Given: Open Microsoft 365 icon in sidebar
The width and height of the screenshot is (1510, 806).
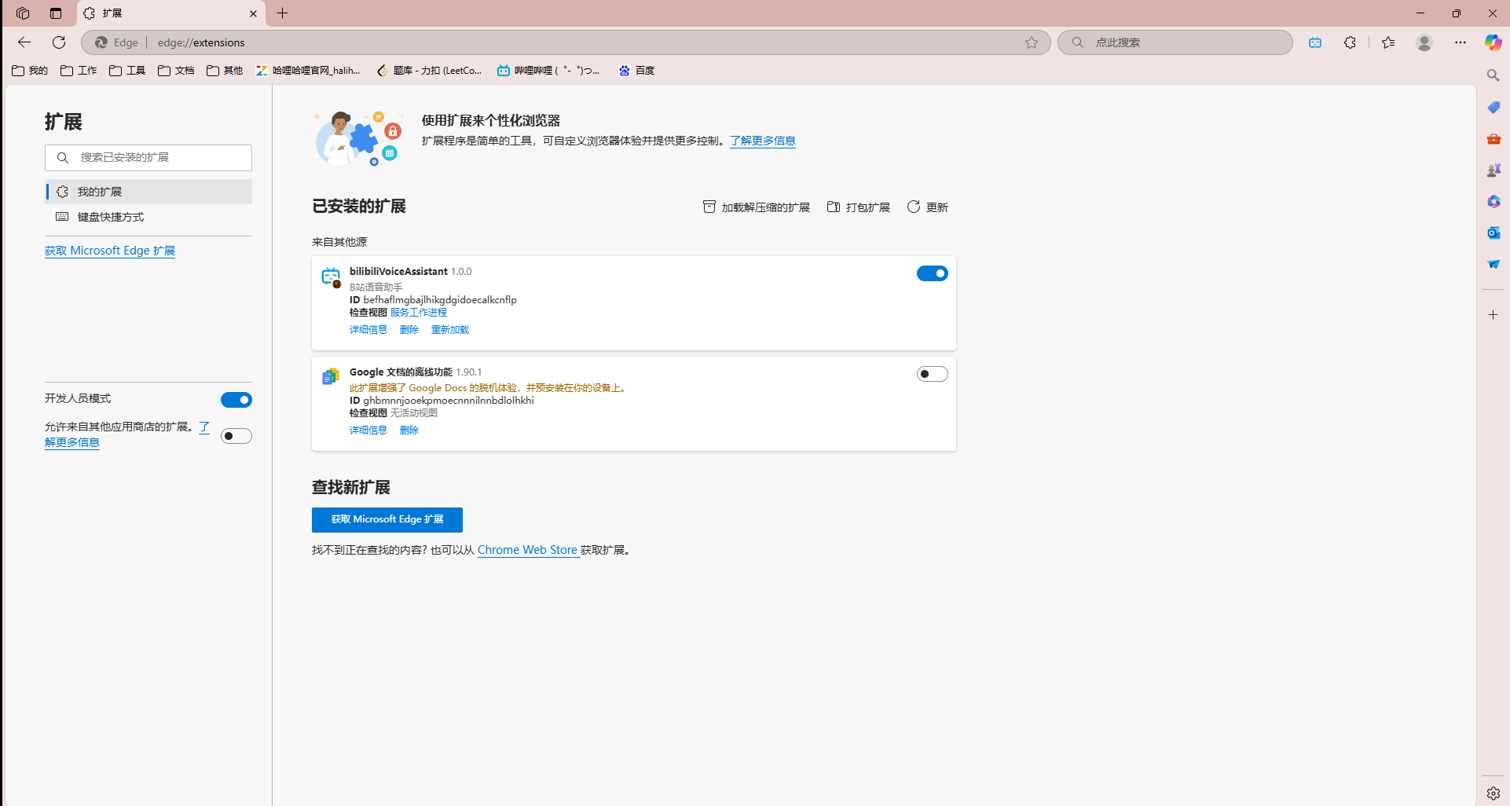Looking at the screenshot, I should pos(1494,201).
